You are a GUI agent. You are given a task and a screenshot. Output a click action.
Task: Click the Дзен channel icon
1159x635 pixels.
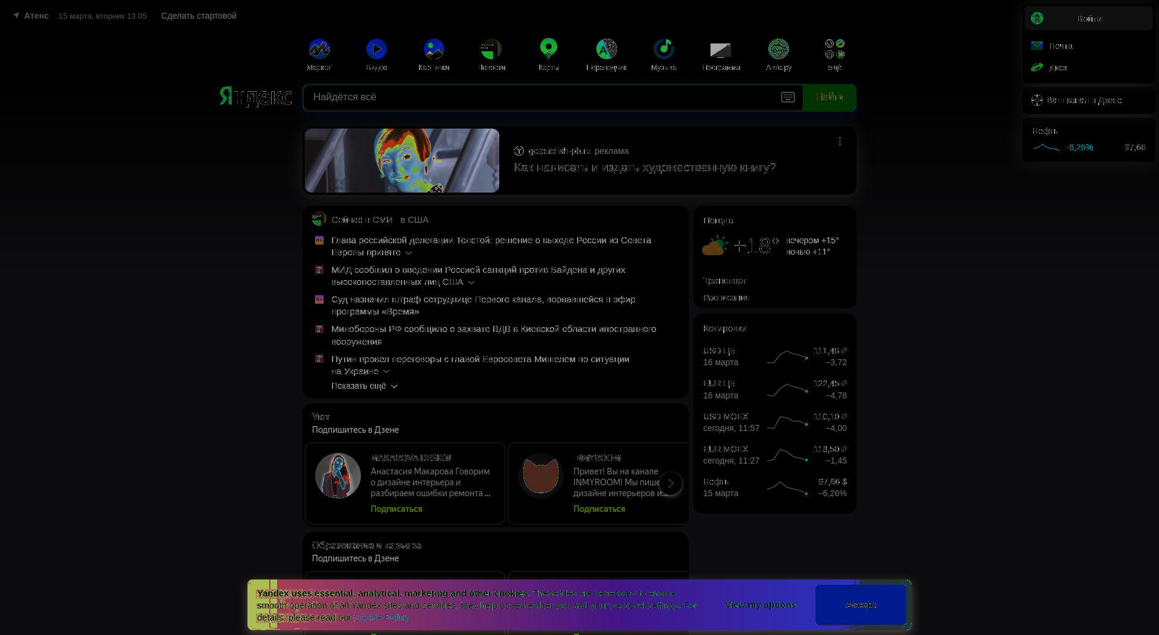1037,100
